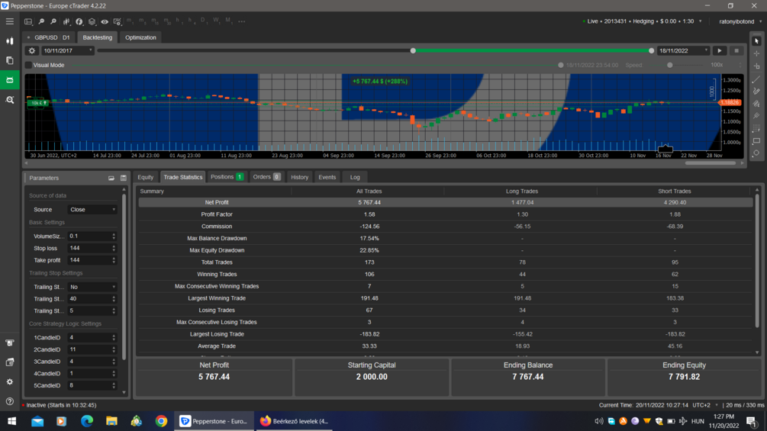The height and width of the screenshot is (431, 767).
Task: Open sidebar settings gear icon
Action: 10,382
